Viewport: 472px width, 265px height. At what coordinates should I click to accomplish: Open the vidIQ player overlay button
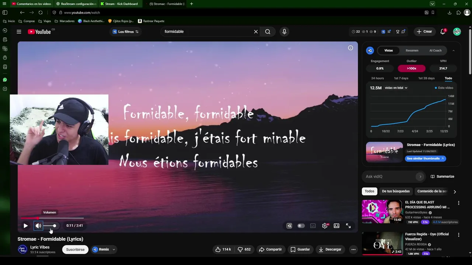(289, 226)
